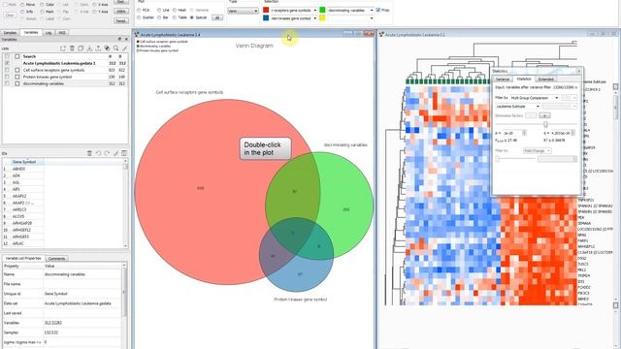Click the p-value stepper arrows in Statistics
The image size is (621, 349).
pyautogui.click(x=524, y=133)
